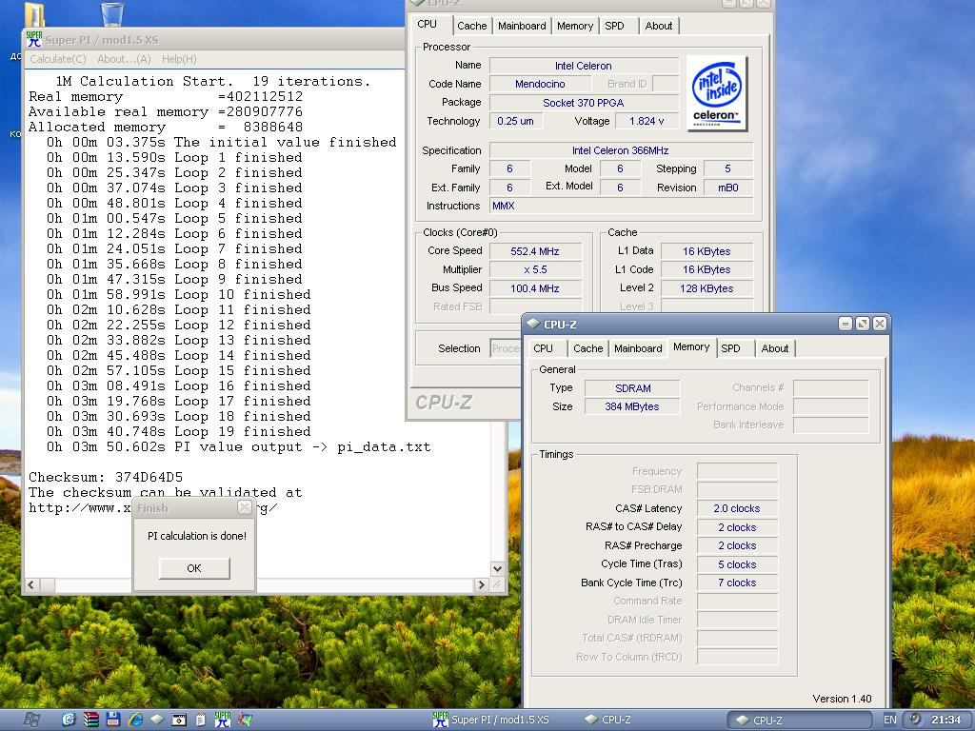Click the Code Name value Mendocino

click(540, 84)
